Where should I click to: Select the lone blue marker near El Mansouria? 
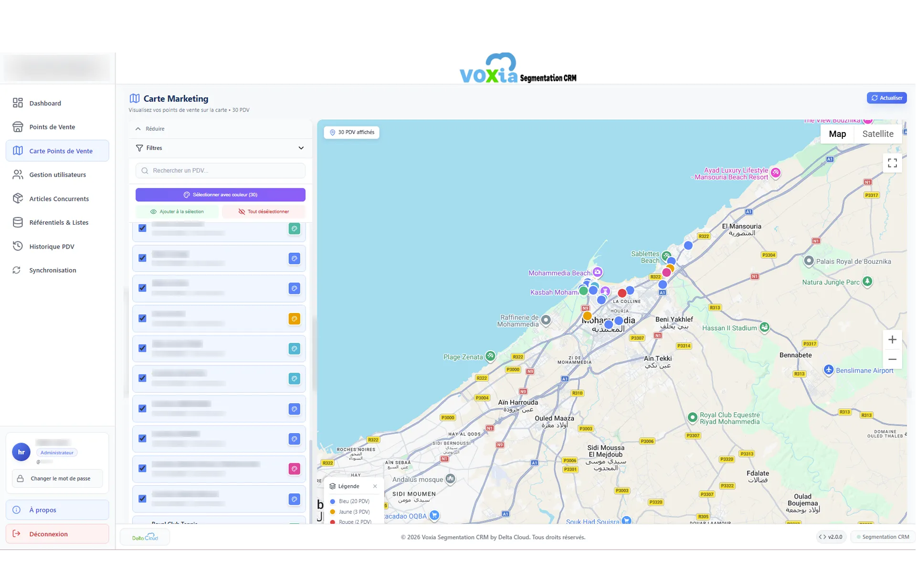688,245
